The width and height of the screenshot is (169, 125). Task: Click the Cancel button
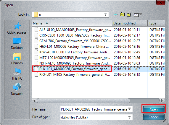tap(154, 117)
